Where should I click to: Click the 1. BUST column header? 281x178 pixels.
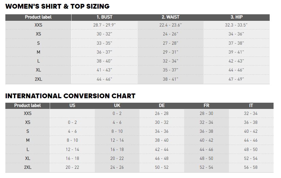coord(104,17)
